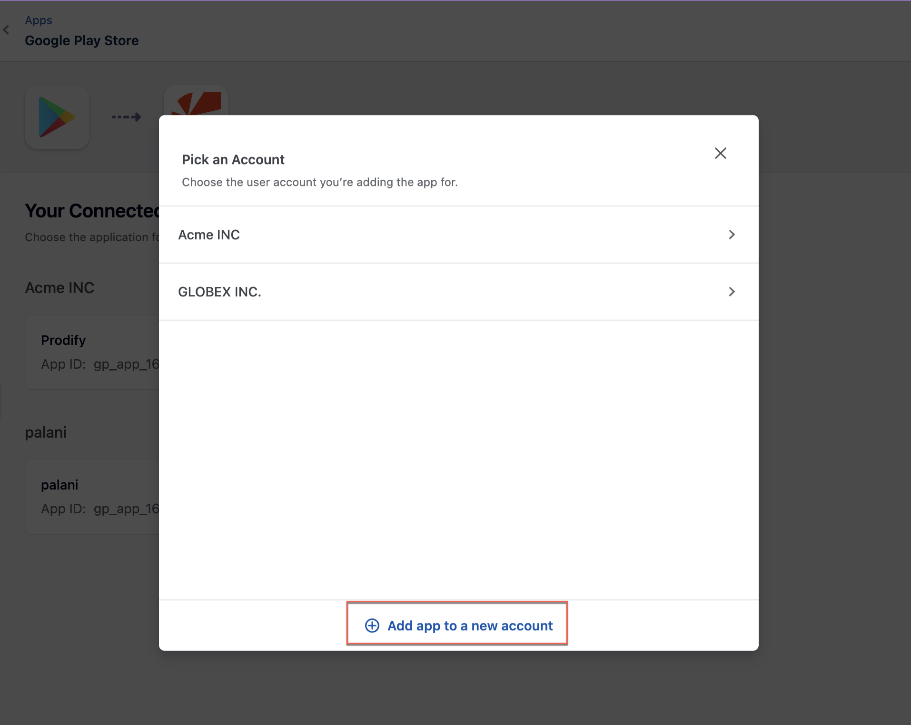Click the back arrow beside Apps
Viewport: 911px width, 725px height.
6,30
